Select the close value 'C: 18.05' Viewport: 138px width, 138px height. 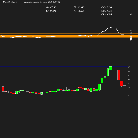click(x=51, y=11)
